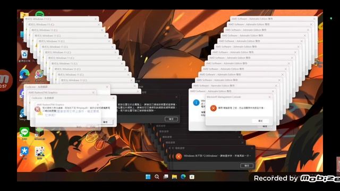Click the 'Microsoft Management Console' title text
Viewport: 340px width, 191px height.
click(x=224, y=97)
